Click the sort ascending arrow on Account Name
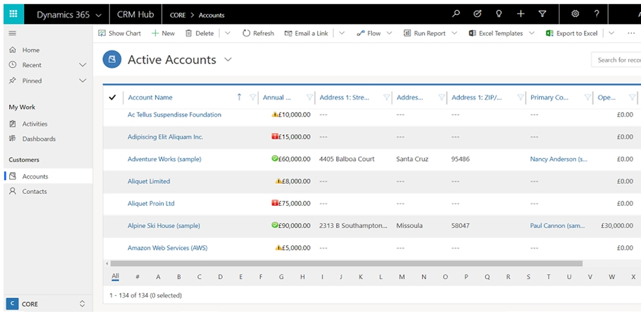641x312 pixels. click(x=239, y=97)
